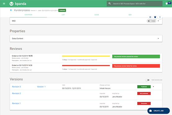Expand the MID panel arrow
The width and height of the screenshot is (172, 115).
158,21
